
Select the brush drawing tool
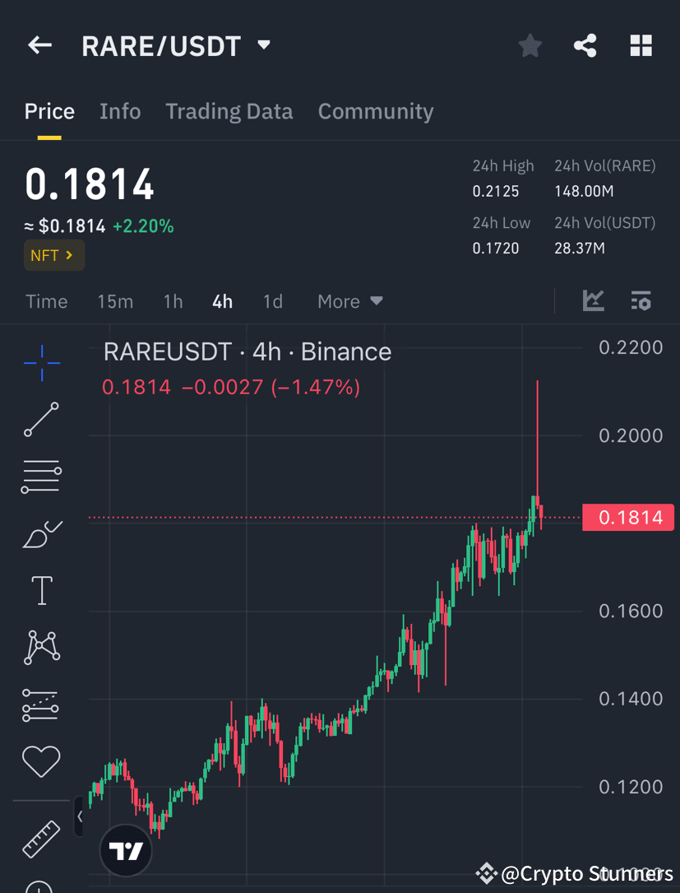click(41, 533)
